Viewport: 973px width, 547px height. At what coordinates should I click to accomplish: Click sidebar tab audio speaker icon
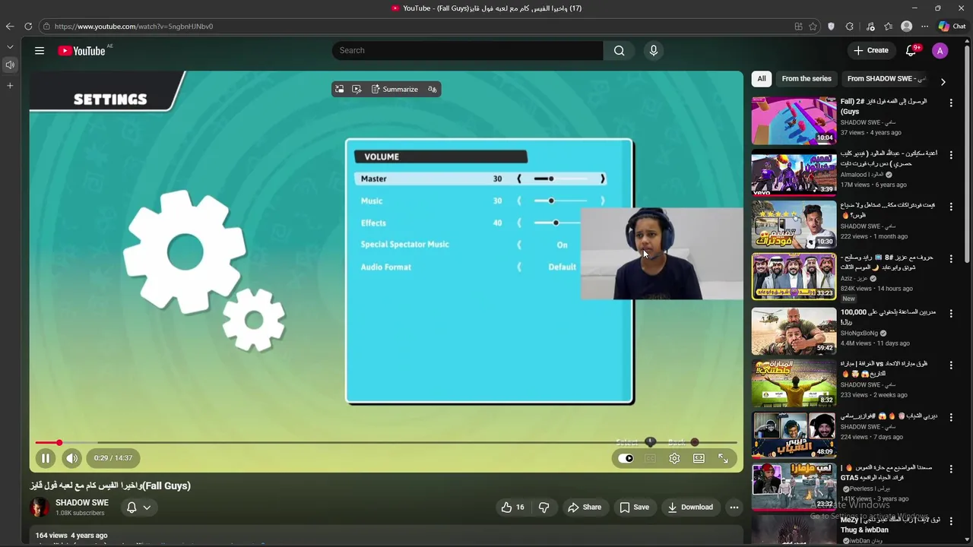coord(10,65)
